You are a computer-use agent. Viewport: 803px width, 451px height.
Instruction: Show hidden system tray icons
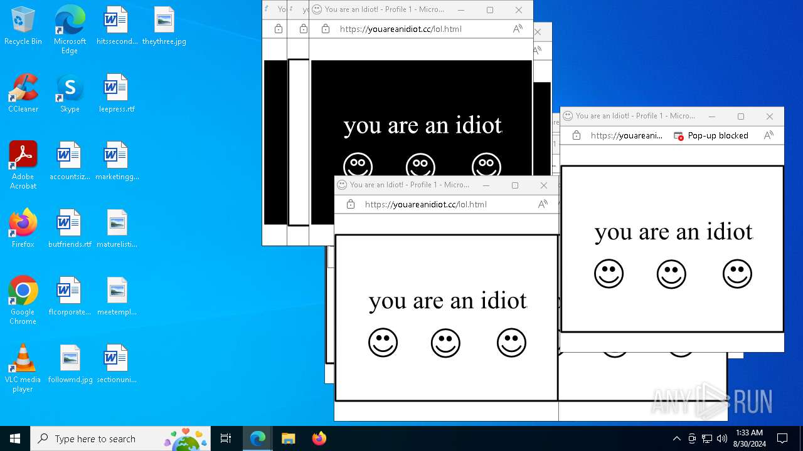click(x=676, y=438)
